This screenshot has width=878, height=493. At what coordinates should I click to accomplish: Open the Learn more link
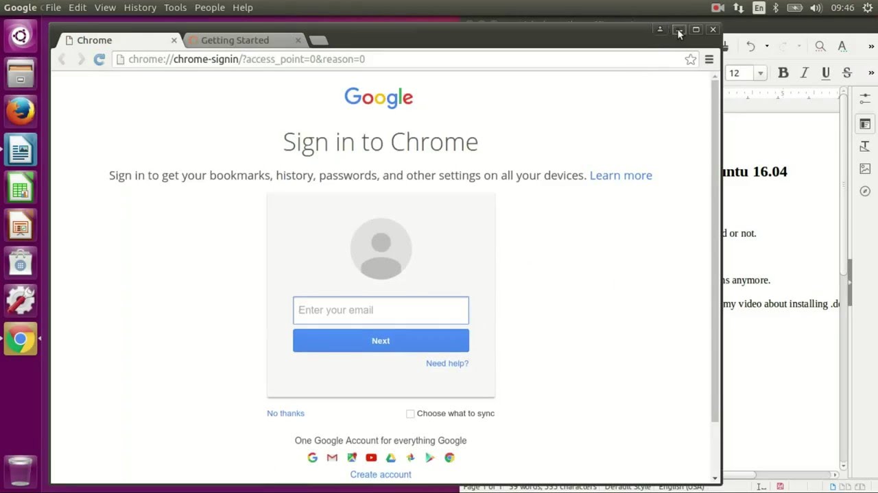tap(621, 175)
